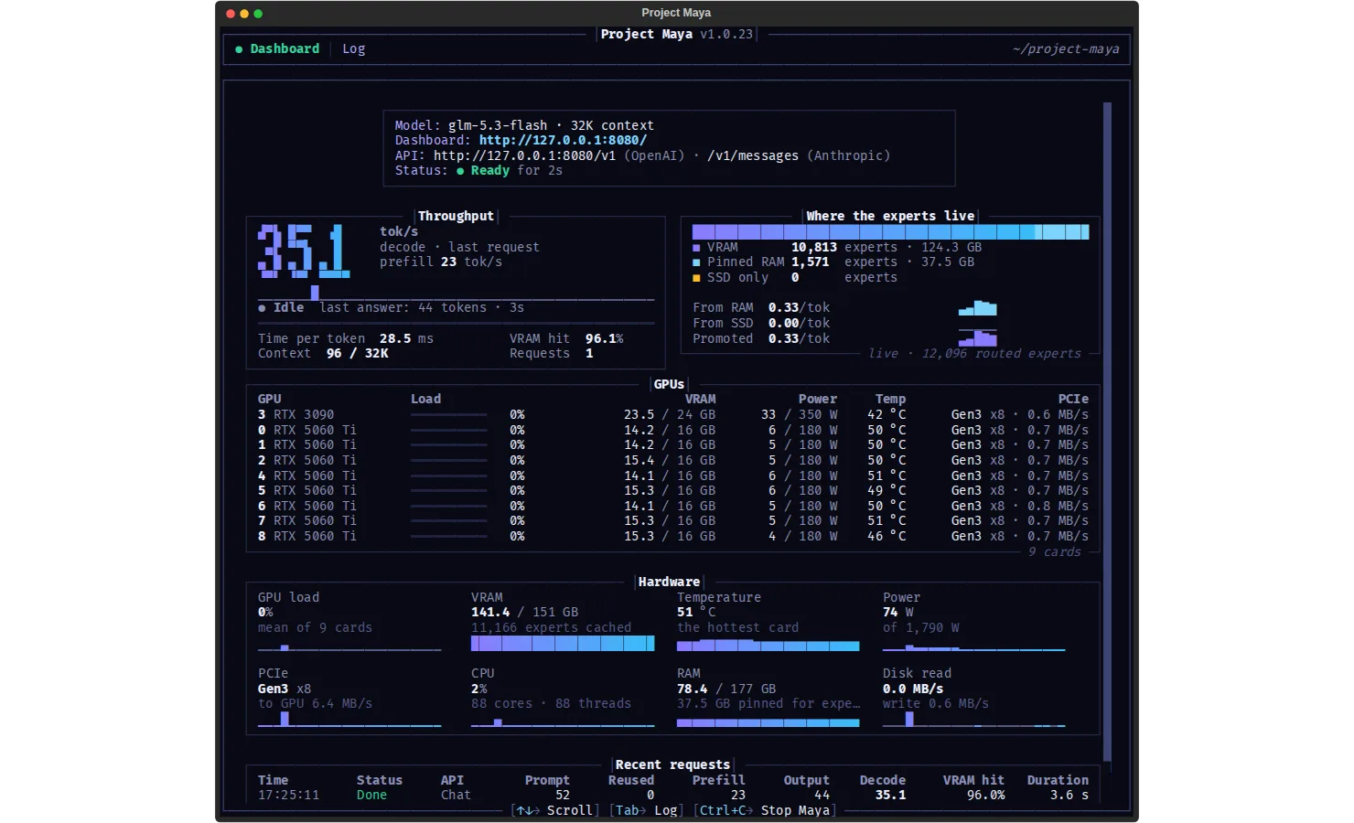Select GPU 4 RTX 5060 Ti row
1354x823 pixels.
672,476
